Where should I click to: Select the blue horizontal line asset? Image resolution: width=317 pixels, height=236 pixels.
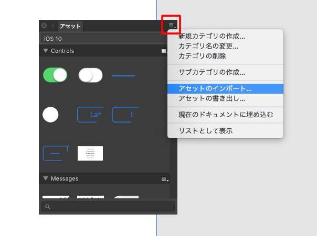coord(123,76)
